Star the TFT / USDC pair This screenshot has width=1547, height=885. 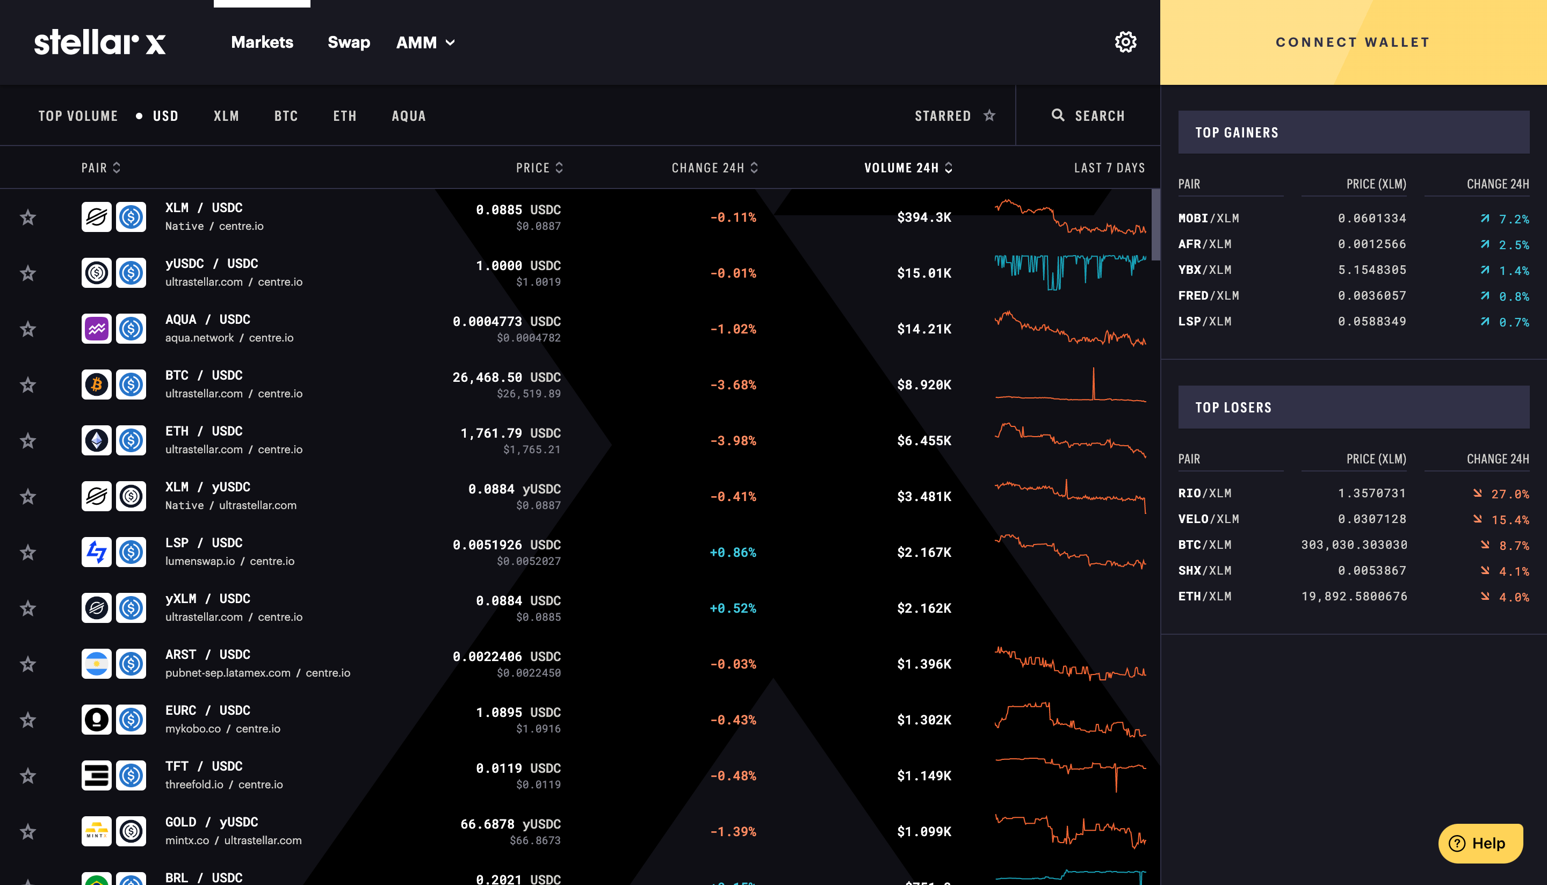(x=28, y=775)
